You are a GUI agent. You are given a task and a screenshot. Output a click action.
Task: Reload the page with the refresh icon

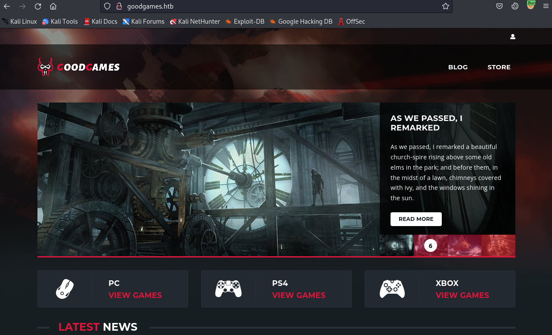click(x=37, y=6)
